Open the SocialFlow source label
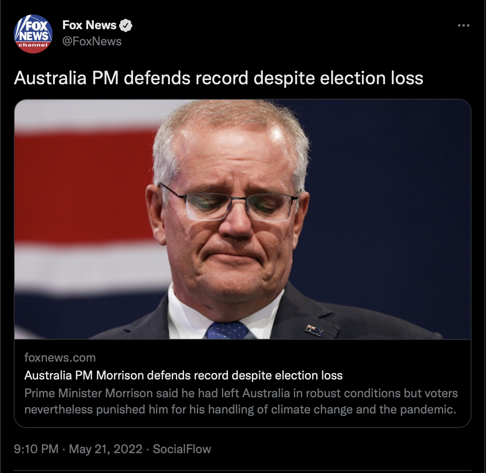486x473 pixels. pos(182,449)
